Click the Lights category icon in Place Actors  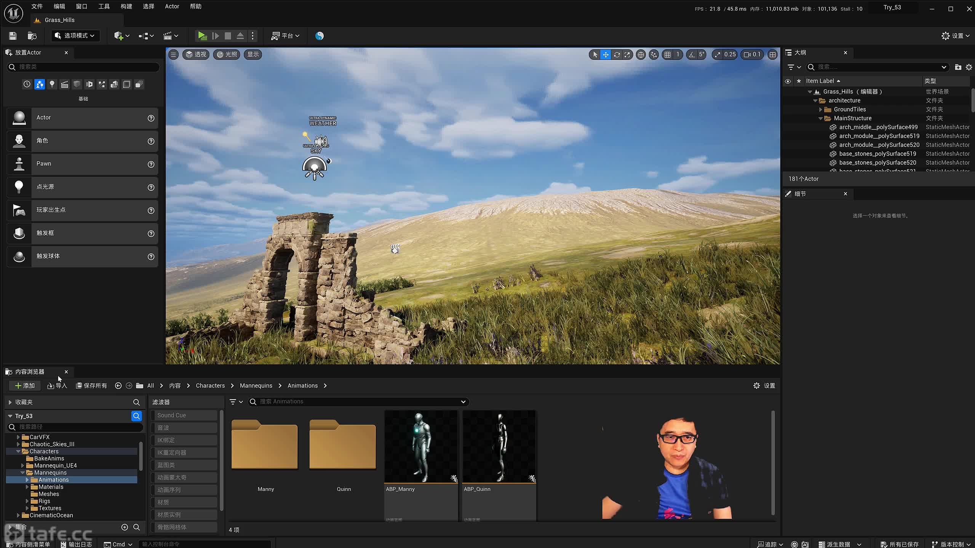(52, 84)
